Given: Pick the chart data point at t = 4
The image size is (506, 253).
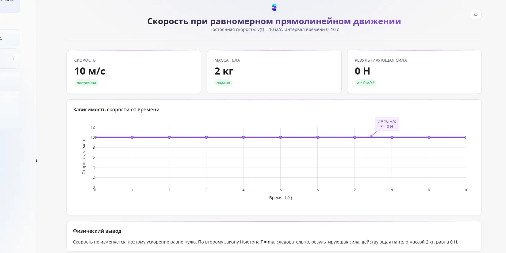Looking at the screenshot, I should [243, 137].
